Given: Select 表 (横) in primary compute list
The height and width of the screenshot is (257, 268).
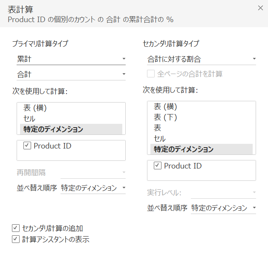Looking at the screenshot, I should [x=35, y=108].
